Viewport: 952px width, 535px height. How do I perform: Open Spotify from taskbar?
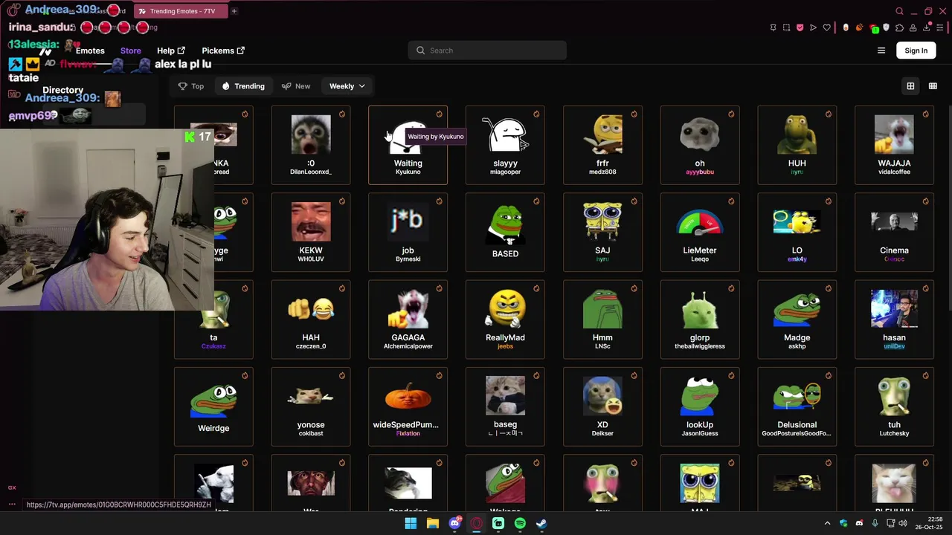click(x=520, y=523)
